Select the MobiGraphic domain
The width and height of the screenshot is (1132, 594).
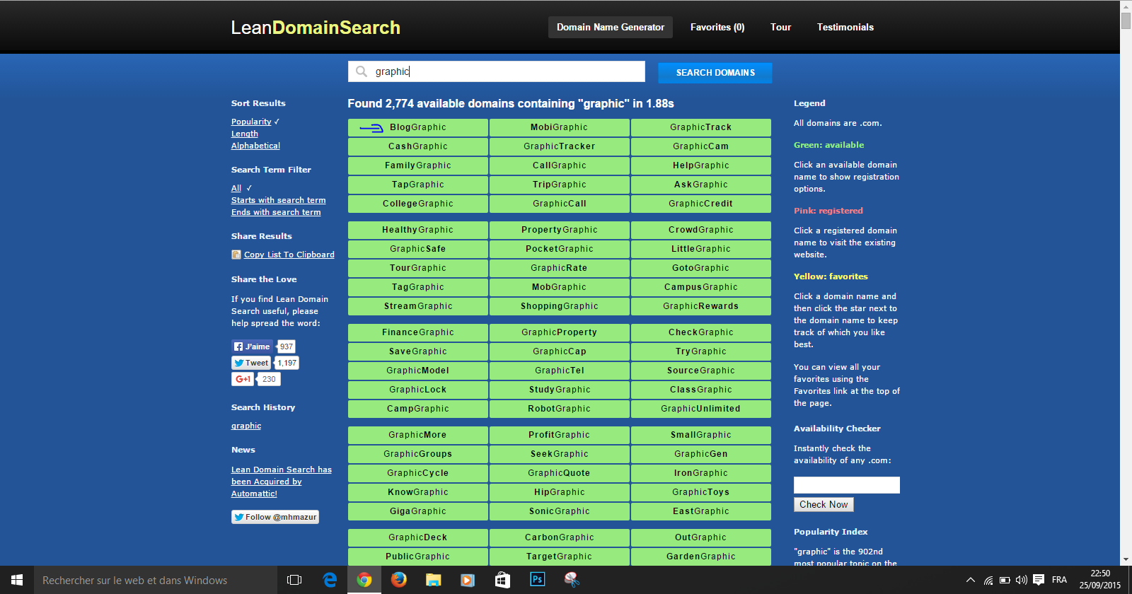[560, 127]
